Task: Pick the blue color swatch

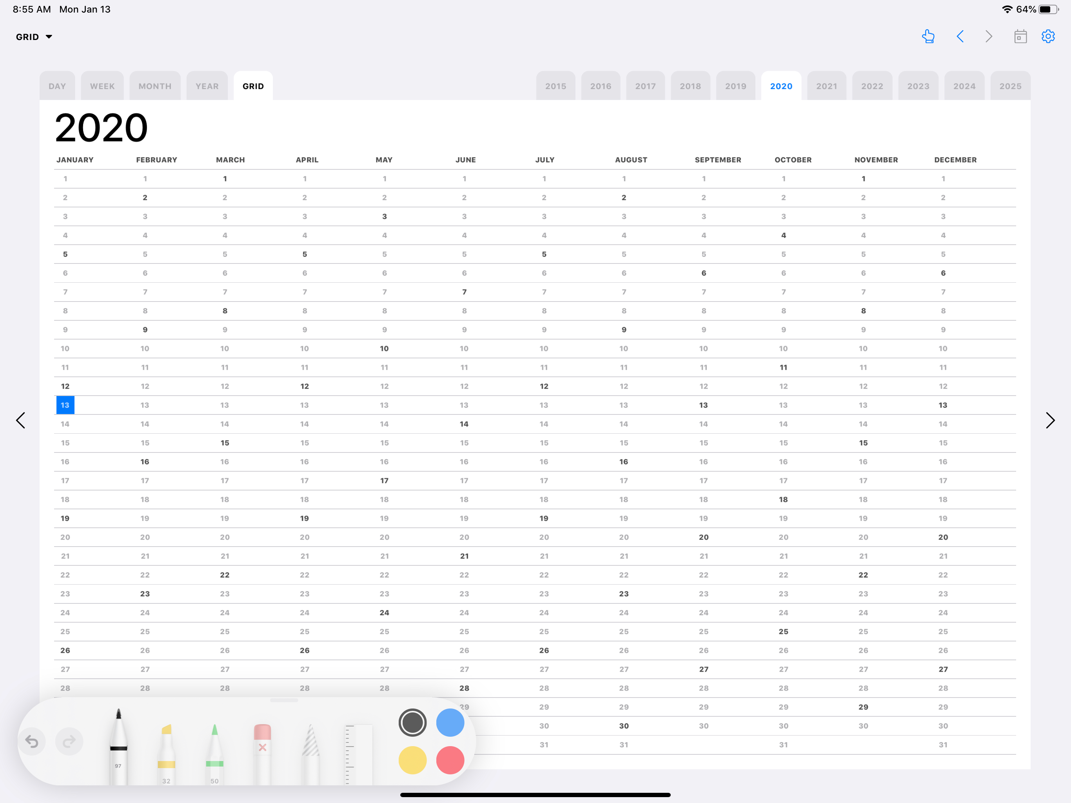Action: (450, 723)
